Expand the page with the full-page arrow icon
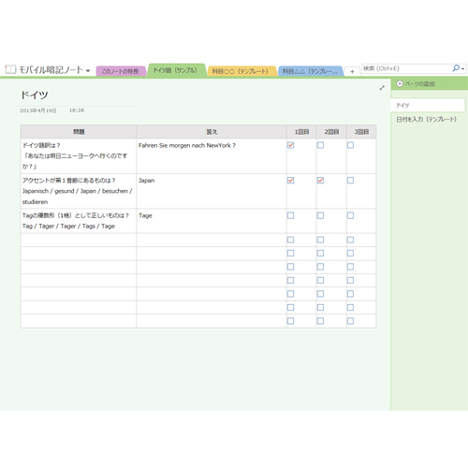 382,88
